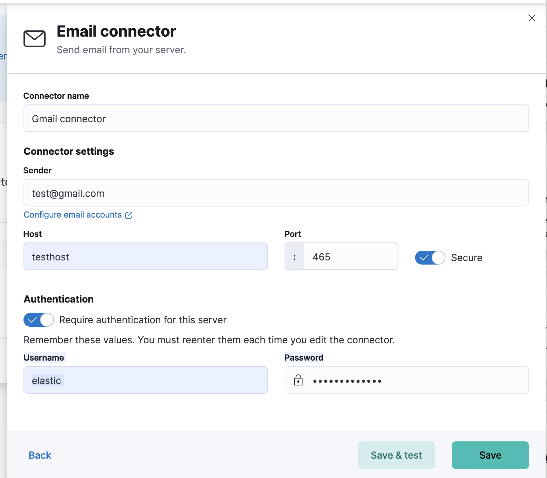Toggle the Secure switch off
Screen dimensions: 547x478
pyautogui.click(x=430, y=258)
